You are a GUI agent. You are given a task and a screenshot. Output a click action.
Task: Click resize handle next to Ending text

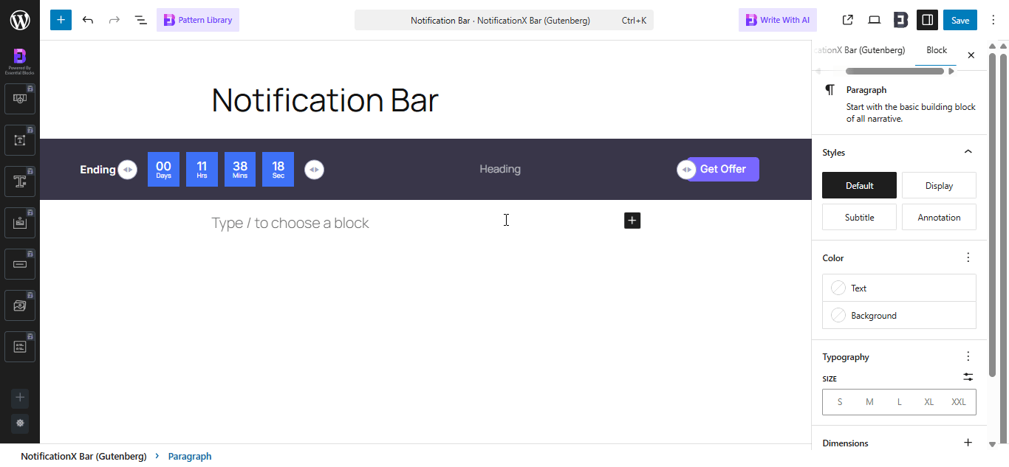click(x=128, y=170)
